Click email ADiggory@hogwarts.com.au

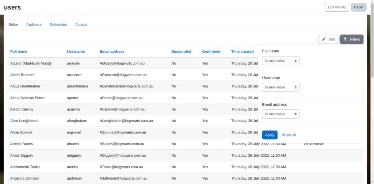point(123,155)
